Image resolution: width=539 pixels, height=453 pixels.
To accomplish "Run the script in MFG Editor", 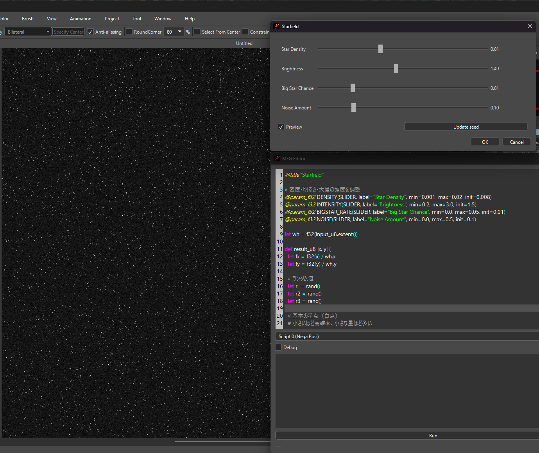I will click(433, 435).
